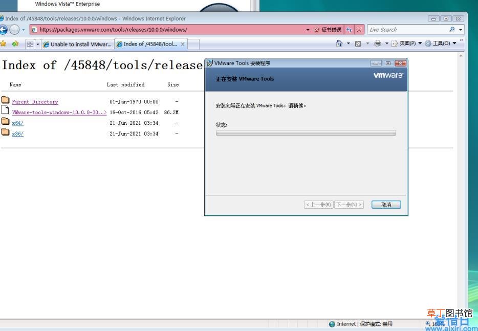Click the 86.2M size value
Image resolution: width=478 pixels, height=331 pixels.
coord(171,113)
